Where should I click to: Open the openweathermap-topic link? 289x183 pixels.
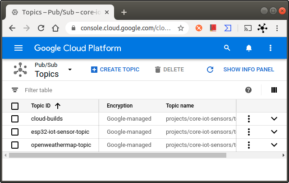pos(61,145)
